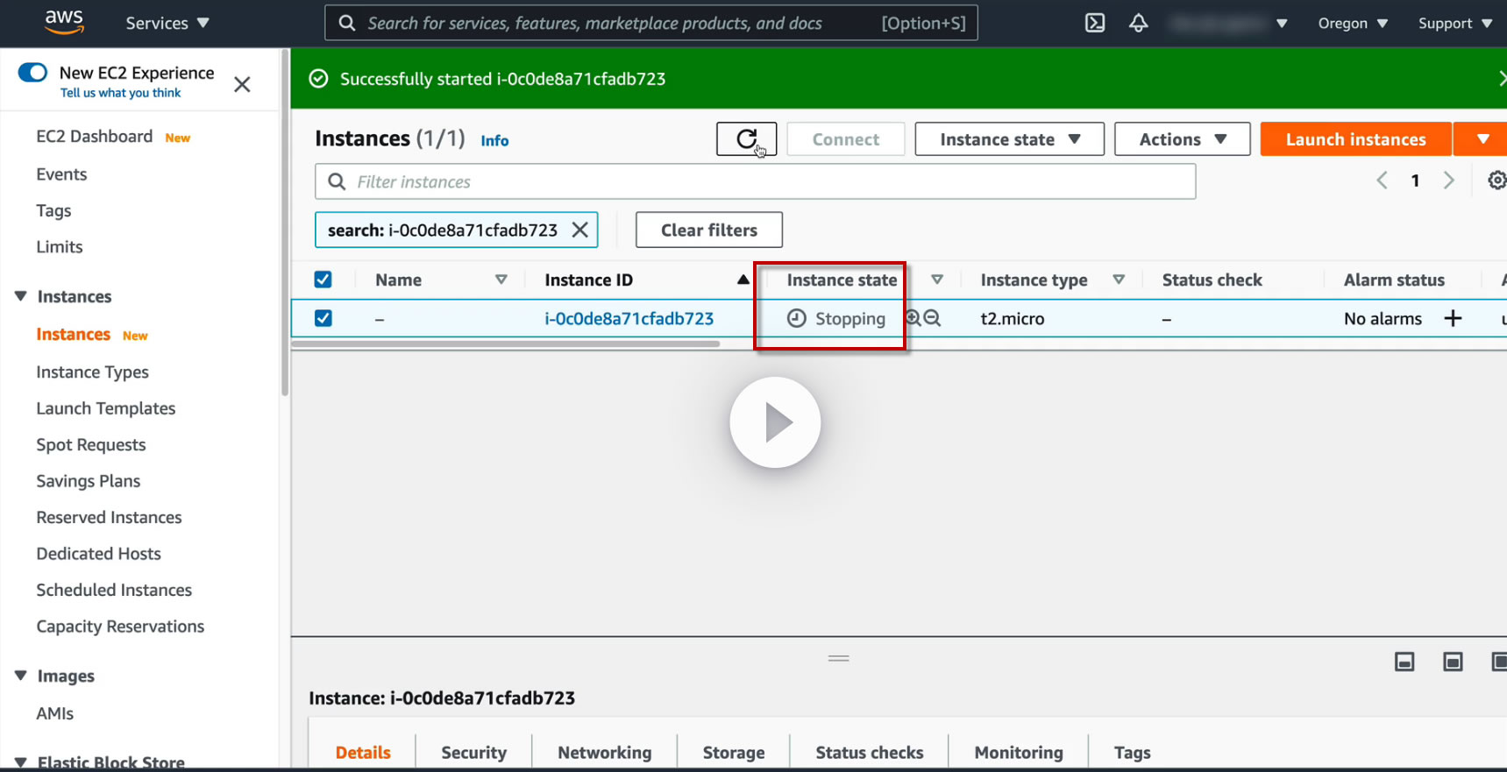Viewport: 1507px width, 772px height.
Task: Click zoom out magnifier icon in instance row
Action: coord(932,318)
